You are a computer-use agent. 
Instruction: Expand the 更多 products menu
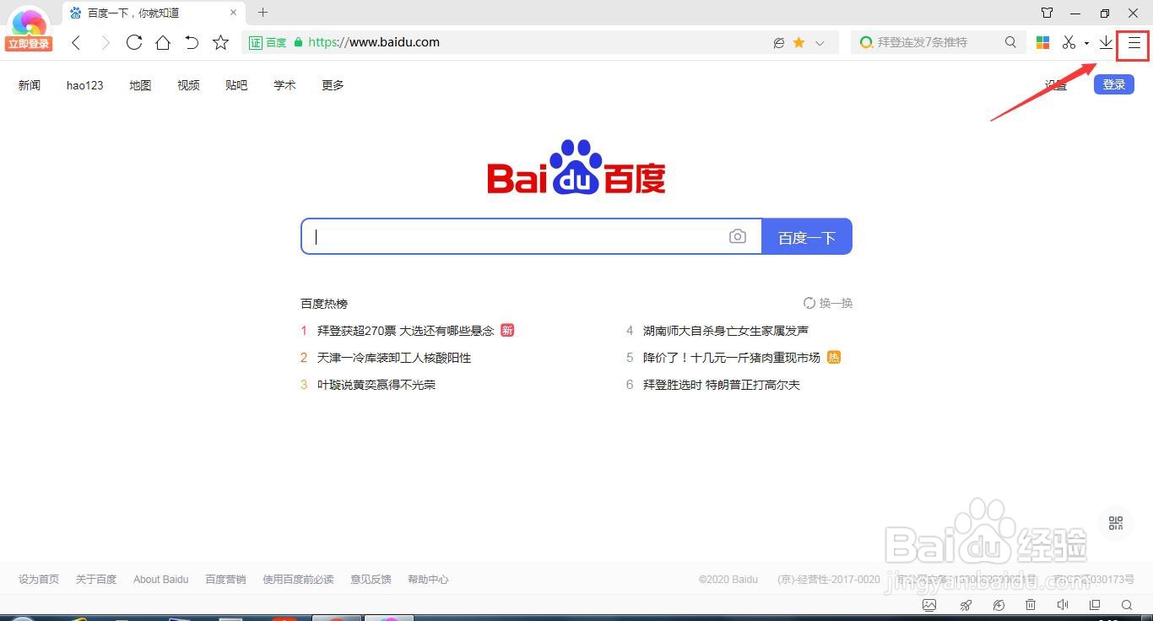point(333,85)
